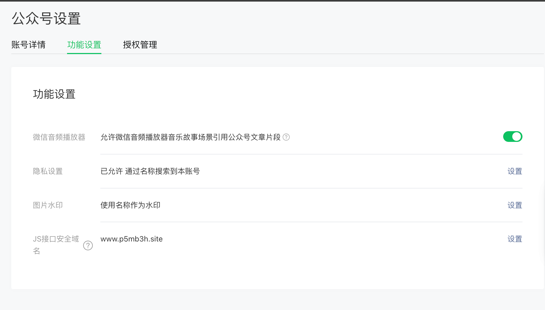Click help icon next to JS接口安全域名
The height and width of the screenshot is (310, 545).
88,245
